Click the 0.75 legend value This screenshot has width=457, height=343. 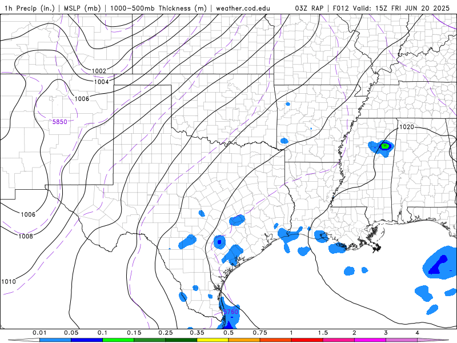tap(260, 333)
